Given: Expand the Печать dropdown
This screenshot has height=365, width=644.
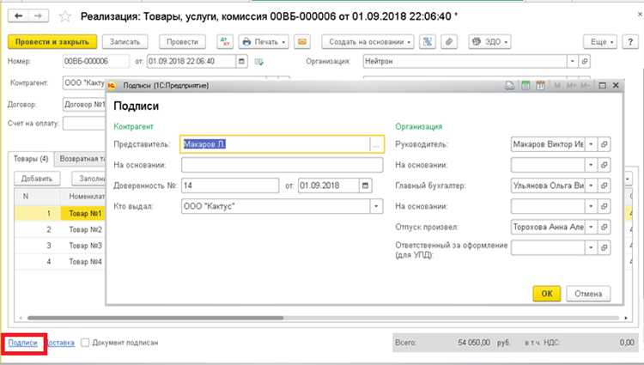Looking at the screenshot, I should [264, 42].
